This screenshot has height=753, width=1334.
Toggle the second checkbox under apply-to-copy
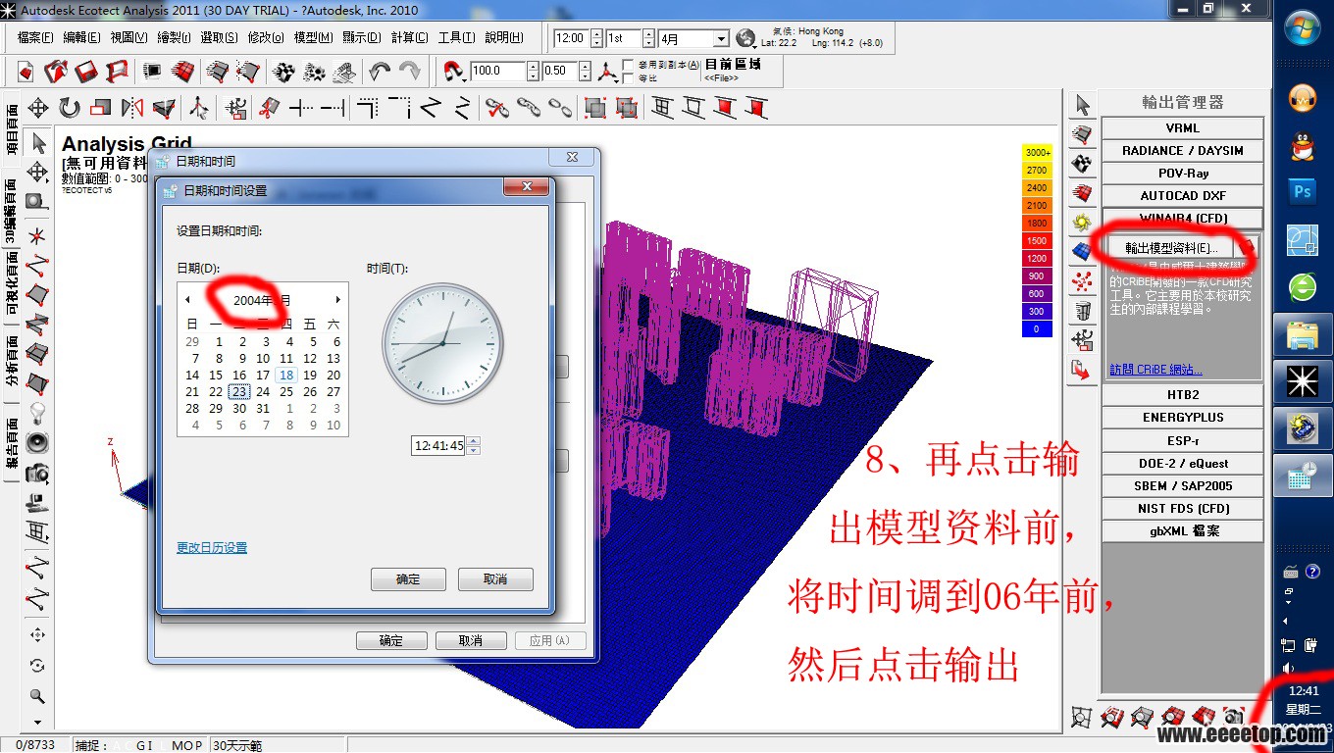(x=629, y=78)
